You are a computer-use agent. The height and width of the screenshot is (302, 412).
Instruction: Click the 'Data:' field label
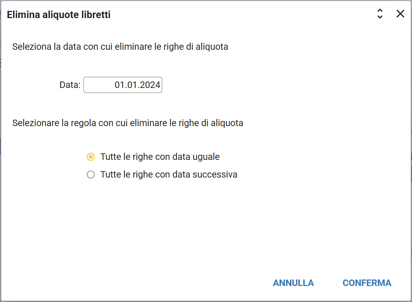point(70,85)
